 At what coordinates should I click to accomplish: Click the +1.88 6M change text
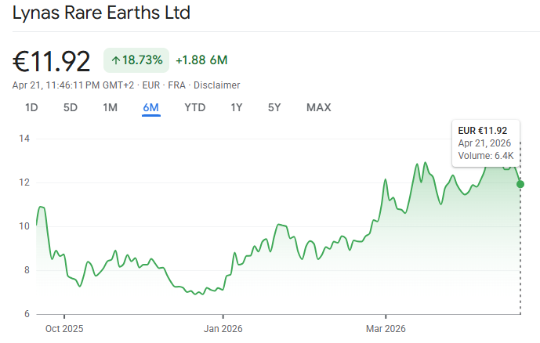(x=201, y=60)
